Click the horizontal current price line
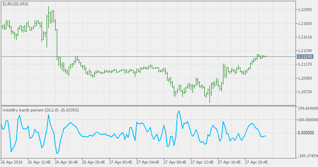The height and width of the screenshot is (167, 318). 148,56
